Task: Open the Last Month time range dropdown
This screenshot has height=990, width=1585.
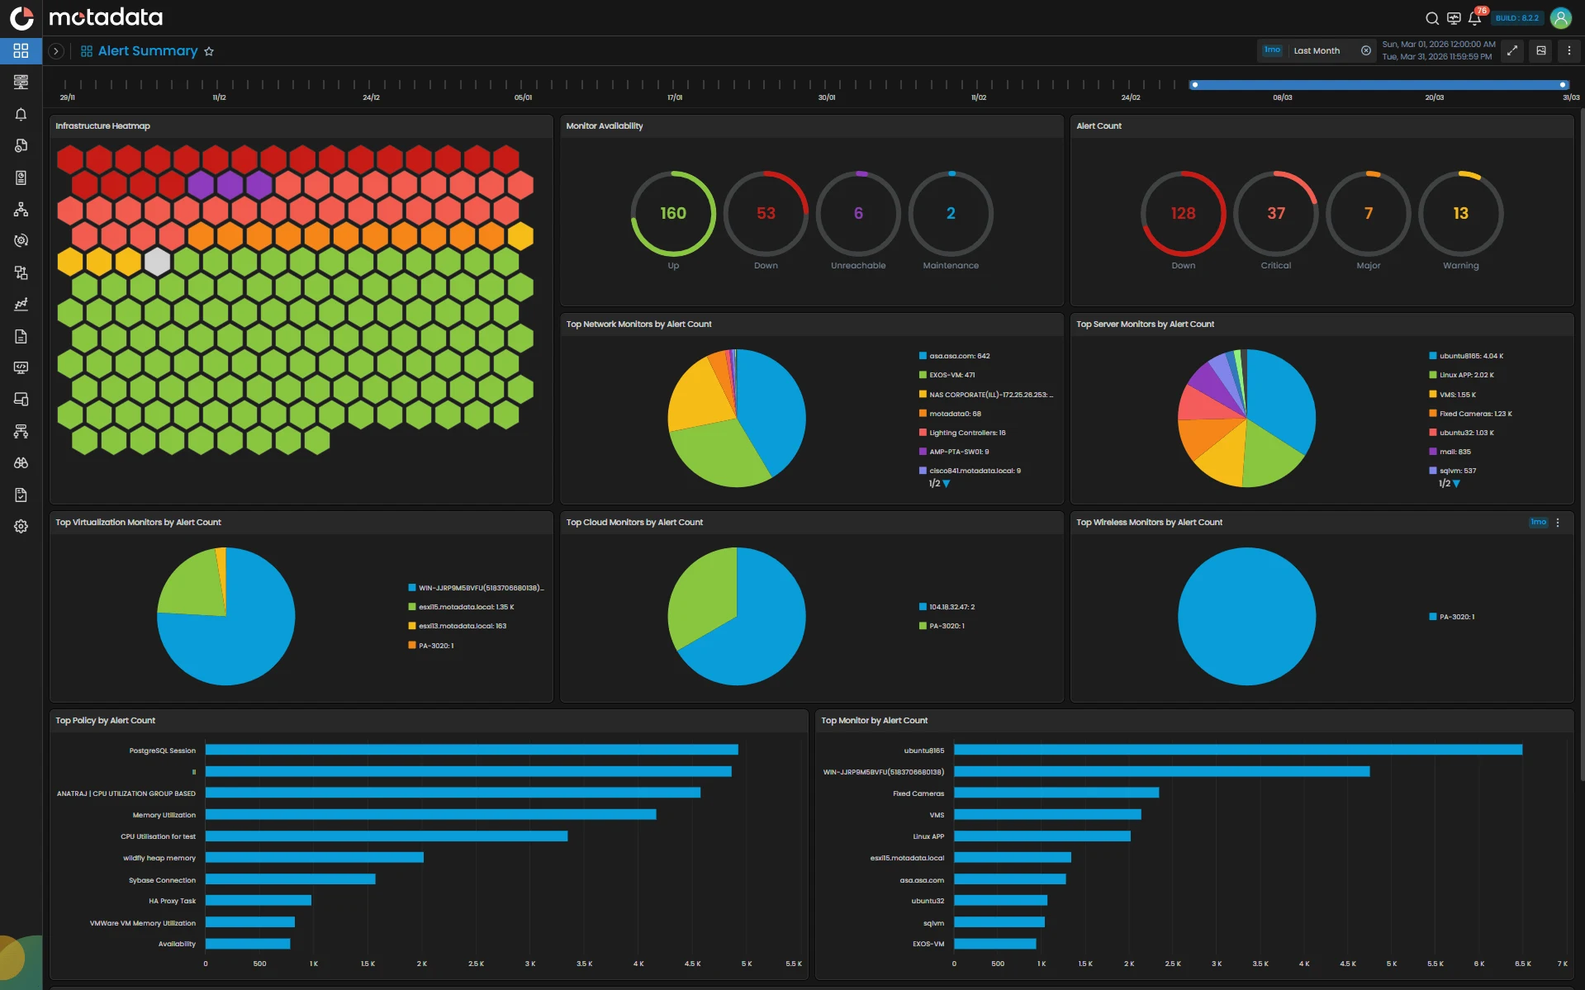Action: (x=1316, y=50)
